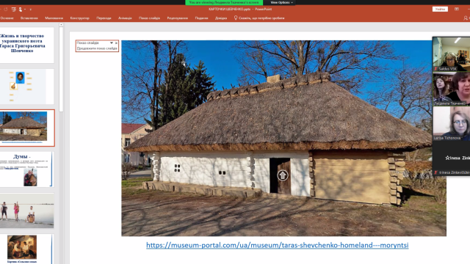Select the slide thumbnail with portrait diagram
The height and width of the screenshot is (264, 470).
26,87
